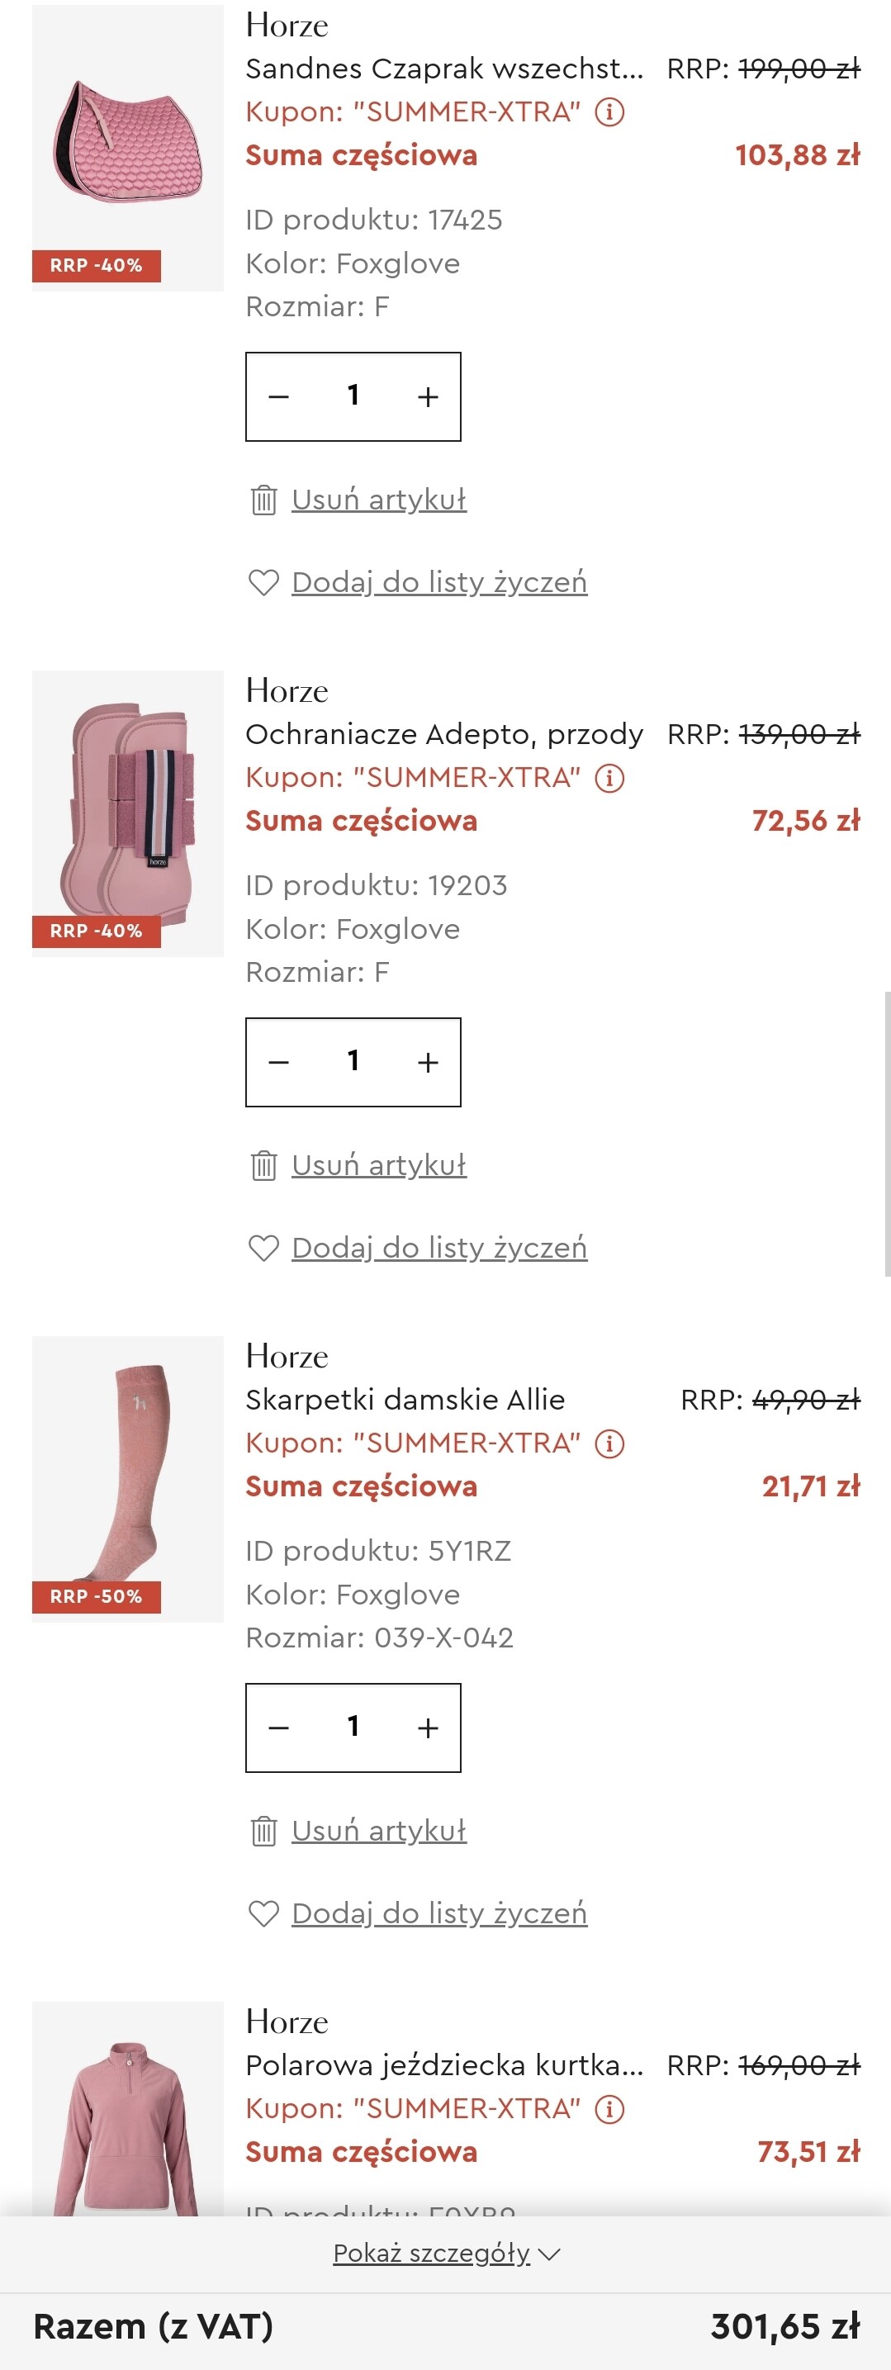This screenshot has width=891, height=2370.
Task: Remove Ochraniacze Adepto via Usuń artykuł link
Action: point(378,1164)
